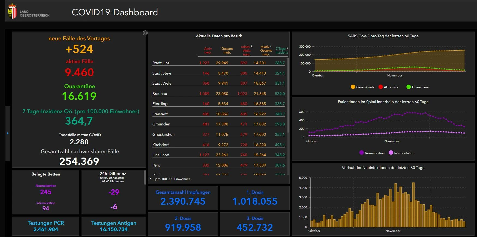Click quarantine value 16.619
This screenshot has width=477, height=237.
pos(79,96)
